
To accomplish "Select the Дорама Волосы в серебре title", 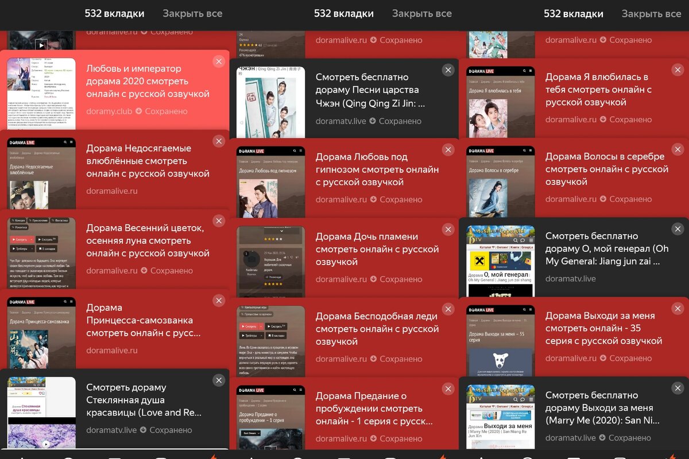I will point(607,169).
